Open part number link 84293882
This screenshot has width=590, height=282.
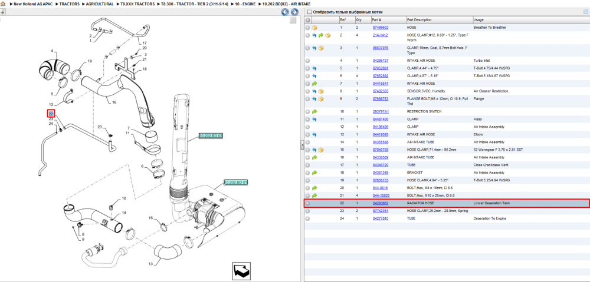coord(380,203)
